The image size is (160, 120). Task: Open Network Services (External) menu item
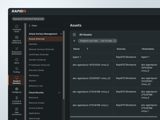41,49
